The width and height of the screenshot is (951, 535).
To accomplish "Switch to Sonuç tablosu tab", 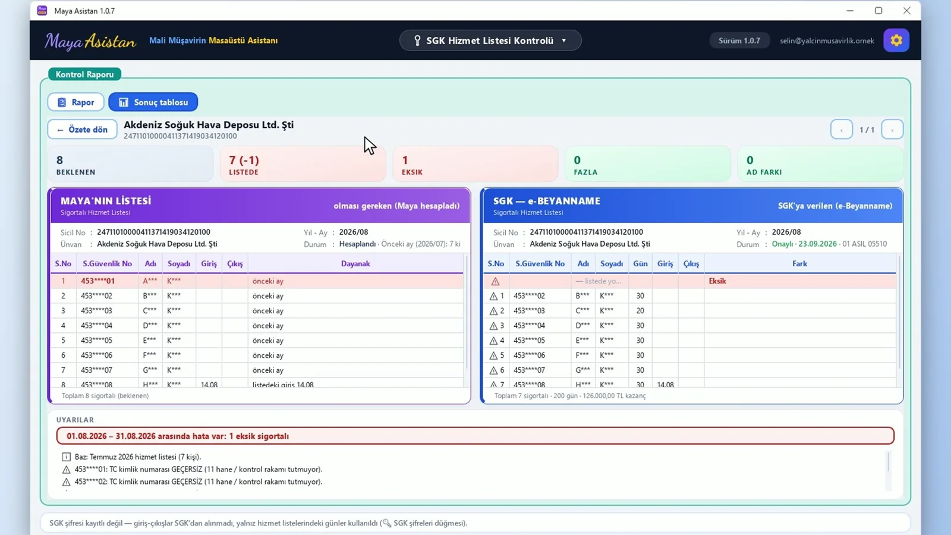I will 153,102.
